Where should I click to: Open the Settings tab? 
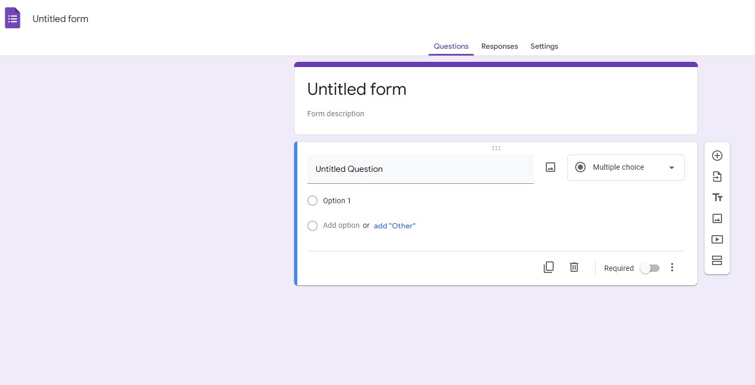544,46
